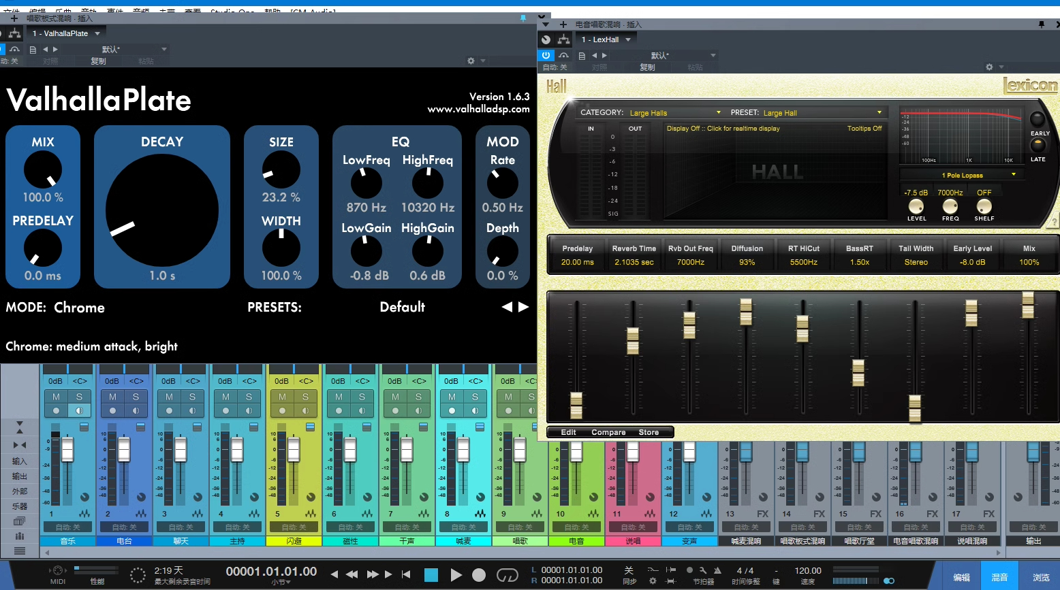Click the console expand/collapse height icon

pyautogui.click(x=20, y=427)
